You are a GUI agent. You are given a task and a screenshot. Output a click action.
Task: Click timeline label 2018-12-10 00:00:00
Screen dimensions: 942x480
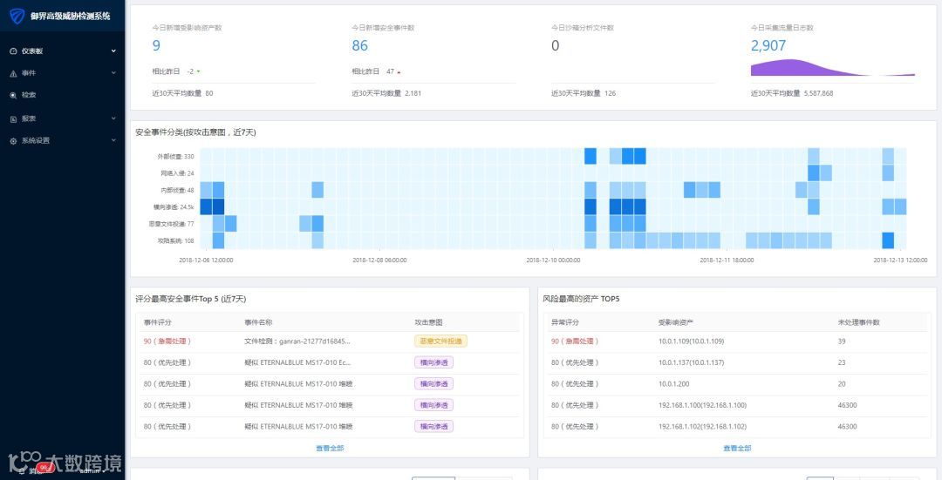coord(553,260)
